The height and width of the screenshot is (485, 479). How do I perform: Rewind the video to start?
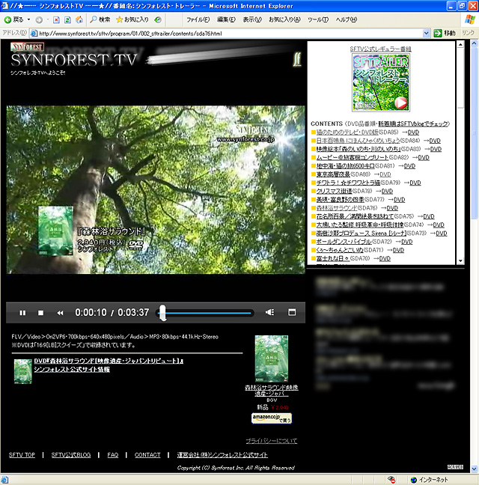pyautogui.click(x=59, y=312)
